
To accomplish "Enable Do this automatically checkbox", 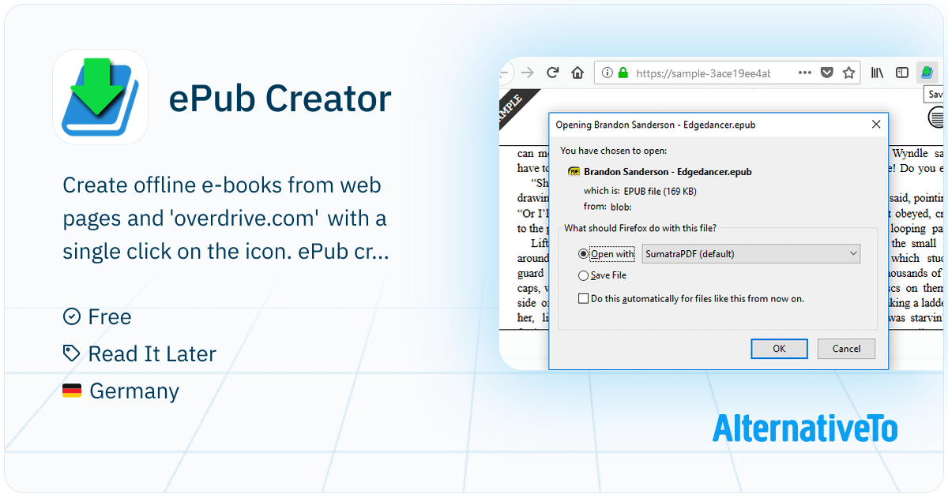I will [583, 299].
